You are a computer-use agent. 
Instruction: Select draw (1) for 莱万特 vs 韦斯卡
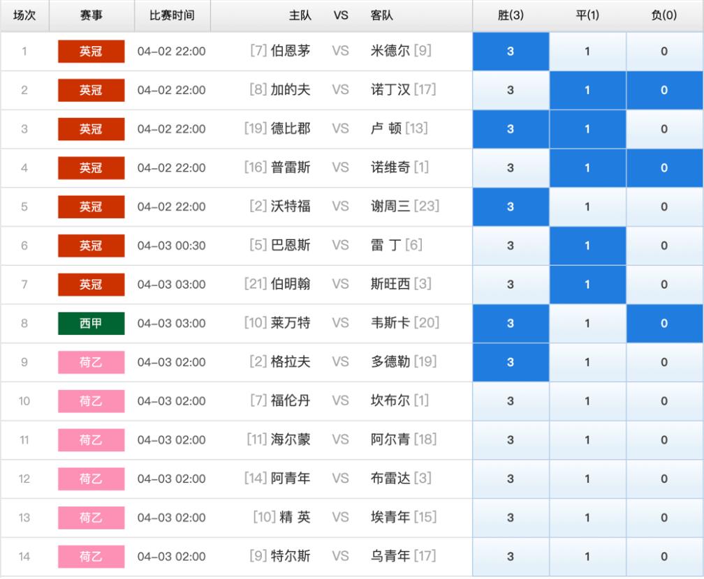point(587,324)
